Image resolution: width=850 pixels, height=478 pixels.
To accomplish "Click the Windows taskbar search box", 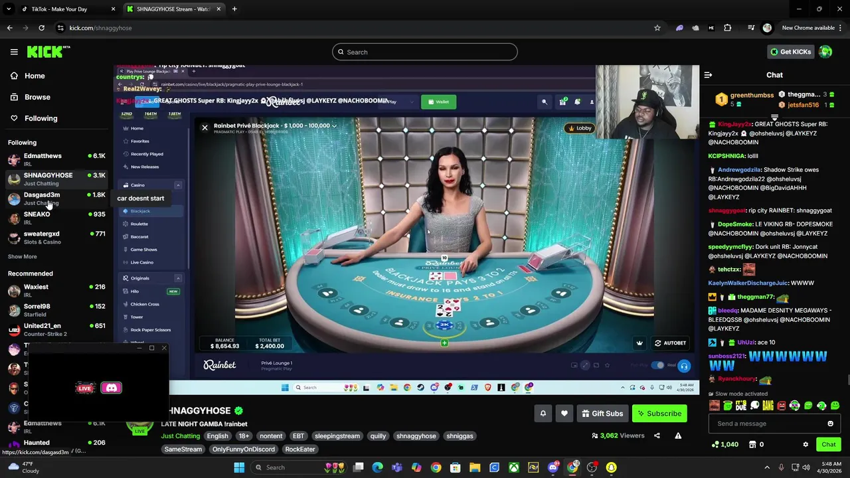I will pos(299,467).
